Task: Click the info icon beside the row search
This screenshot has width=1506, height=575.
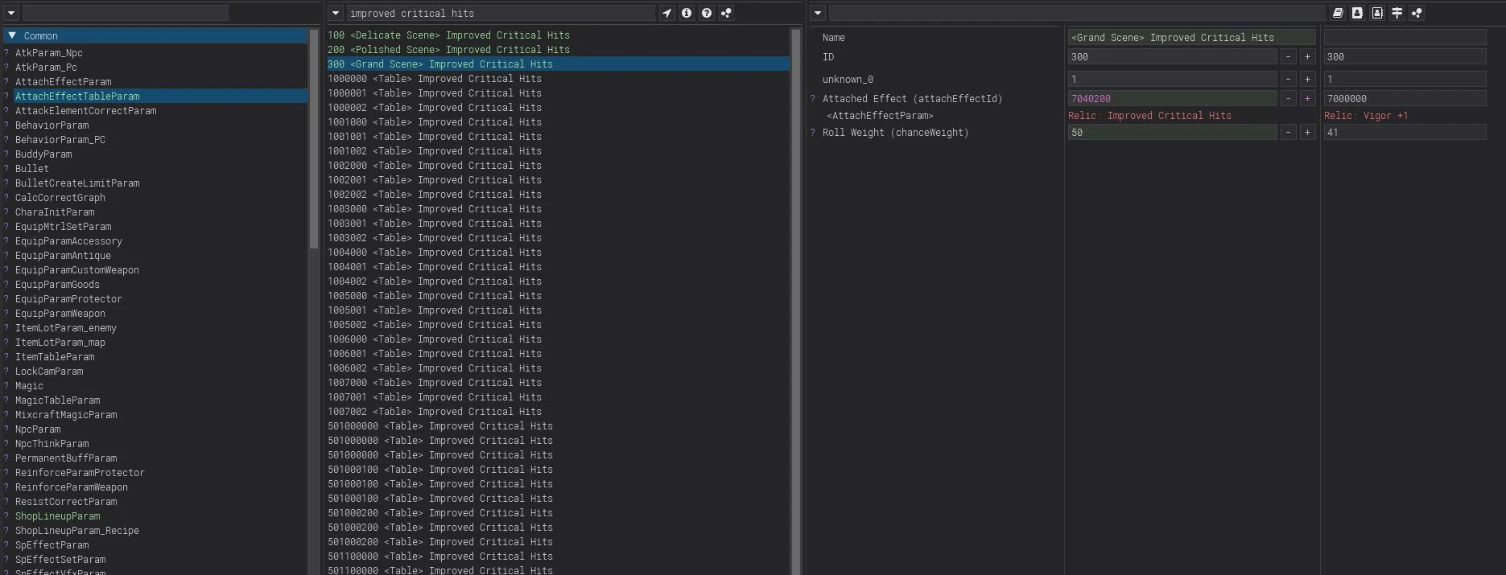Action: pos(687,13)
